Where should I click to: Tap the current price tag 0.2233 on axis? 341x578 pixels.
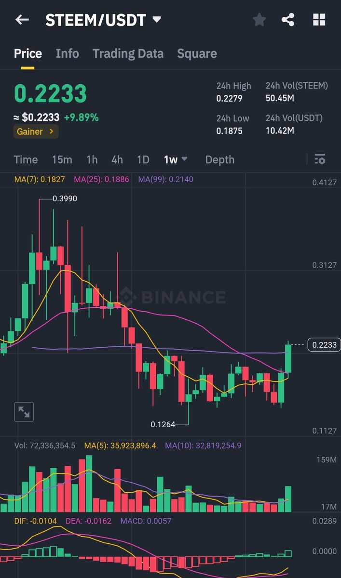pyautogui.click(x=324, y=344)
